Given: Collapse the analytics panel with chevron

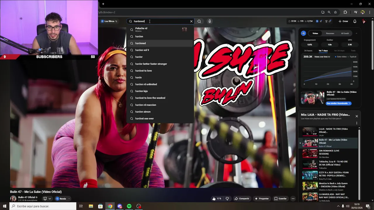Looking at the screenshot, I should click(x=356, y=33).
